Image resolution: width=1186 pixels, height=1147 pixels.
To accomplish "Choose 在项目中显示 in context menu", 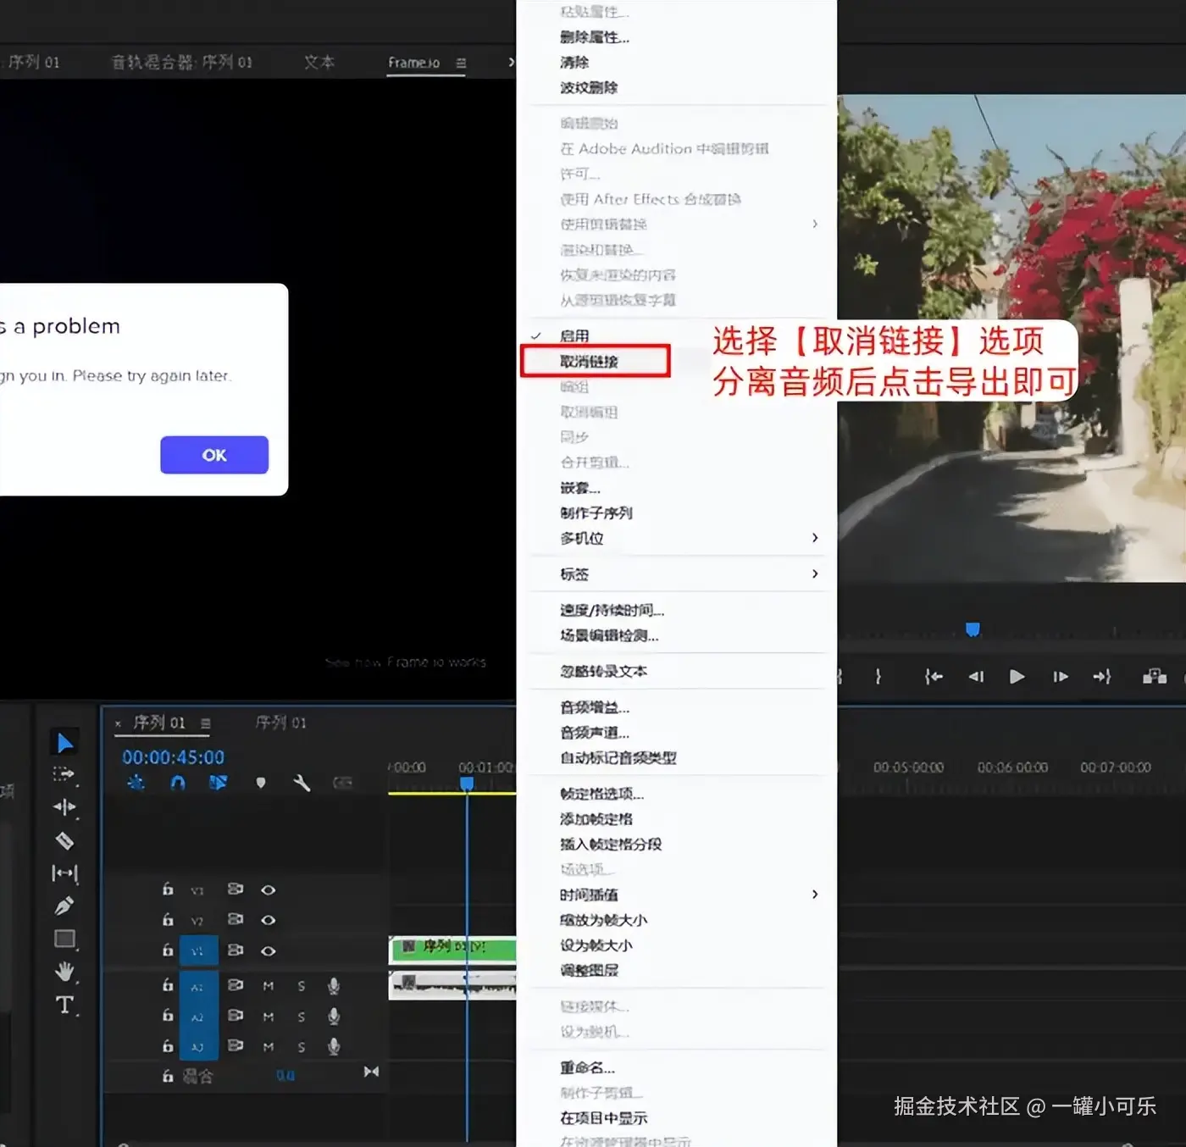I will (x=603, y=1118).
